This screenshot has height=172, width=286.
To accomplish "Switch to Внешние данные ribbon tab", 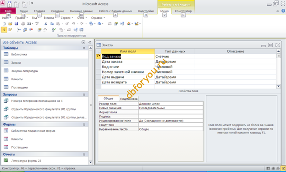I will click(81, 11).
